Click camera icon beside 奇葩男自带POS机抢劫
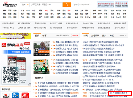 click(x=36, y=93)
